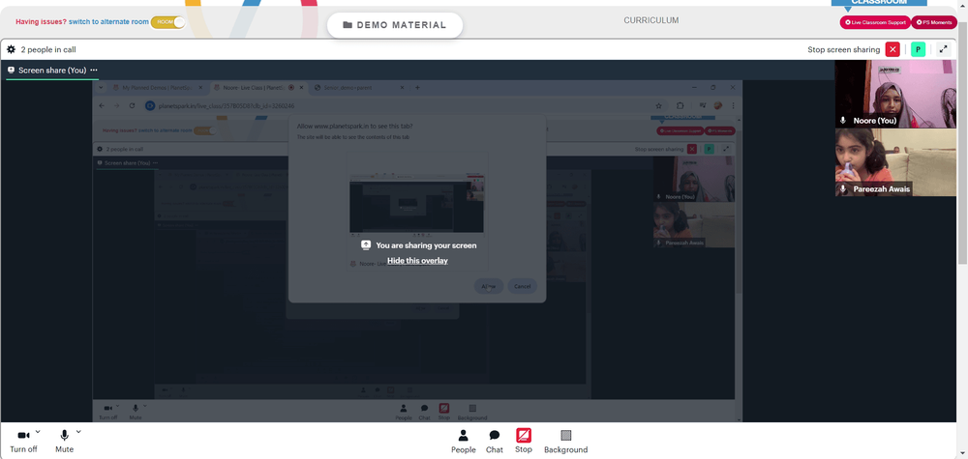Screen dimensions: 968x459
Task: Open the shared browser's three-dot menu
Action: coord(733,106)
